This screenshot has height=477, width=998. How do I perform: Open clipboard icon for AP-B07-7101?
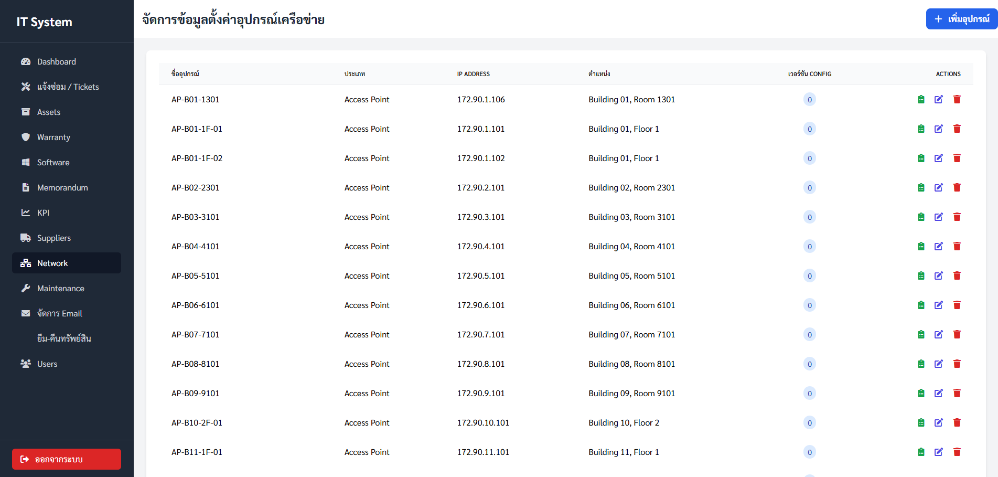(921, 334)
